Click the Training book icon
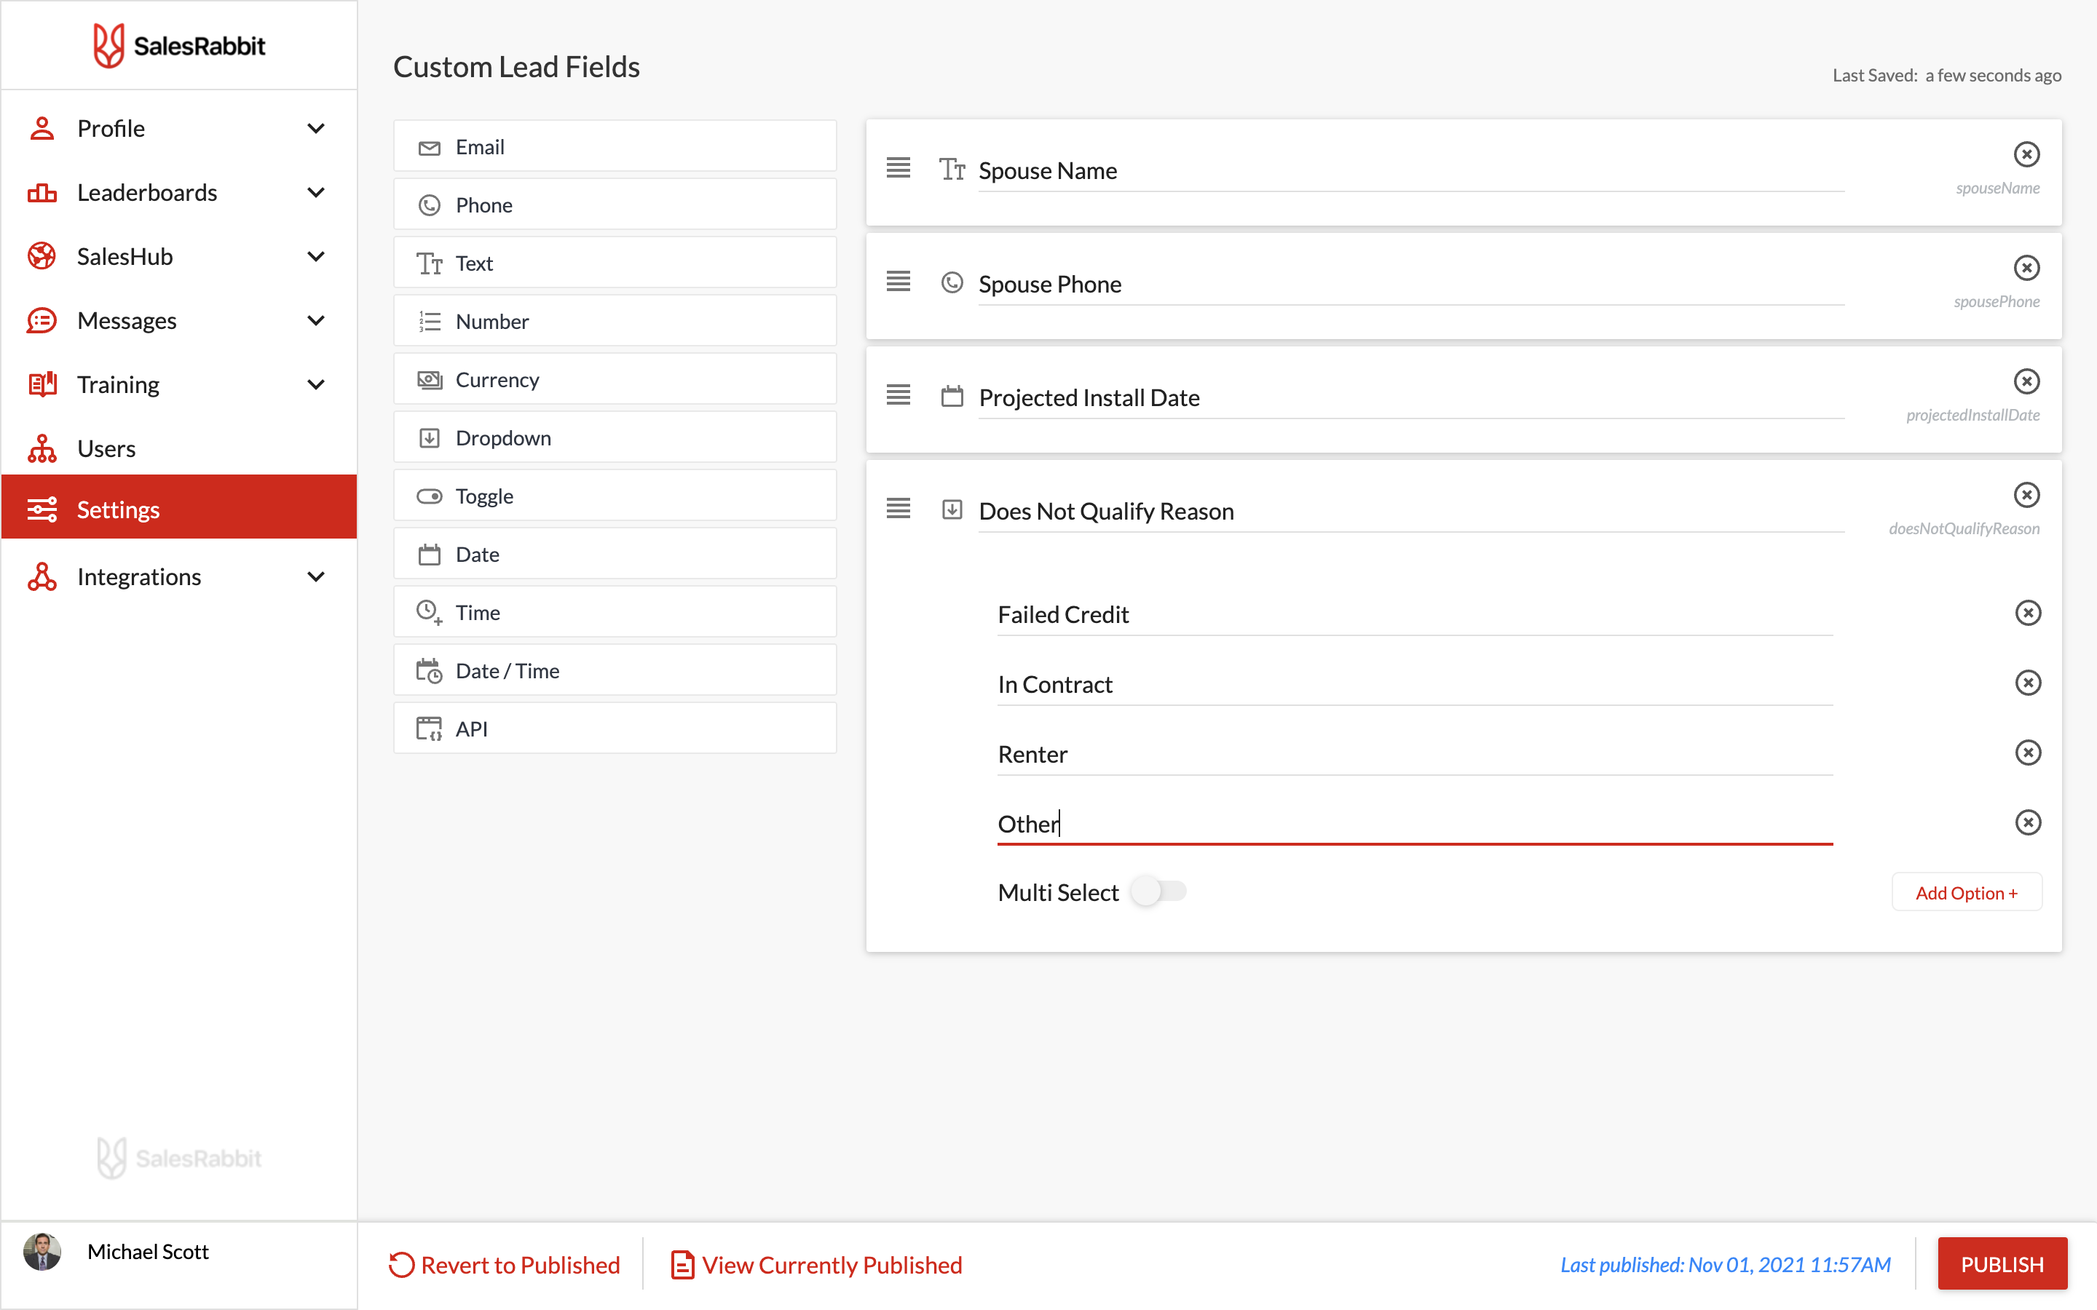 (42, 384)
